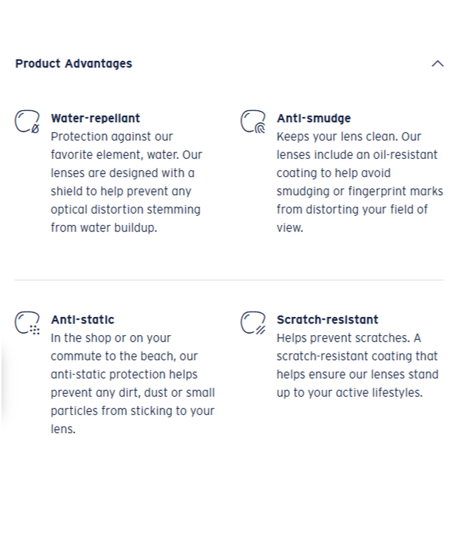Click the Product Advantages heading
Image resolution: width=454 pixels, height=551 pixels.
73,64
